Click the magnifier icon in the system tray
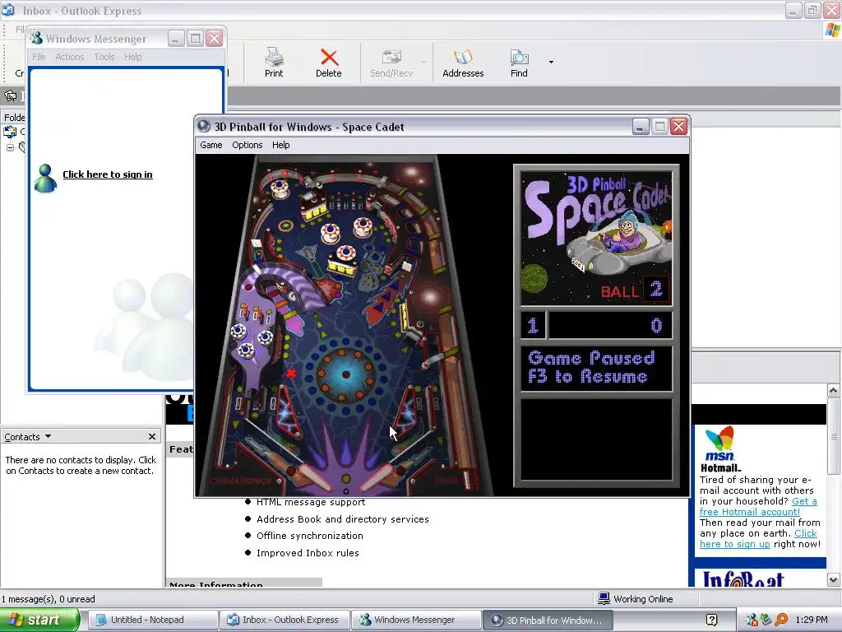Viewport: 842px width, 632px height. (781, 620)
